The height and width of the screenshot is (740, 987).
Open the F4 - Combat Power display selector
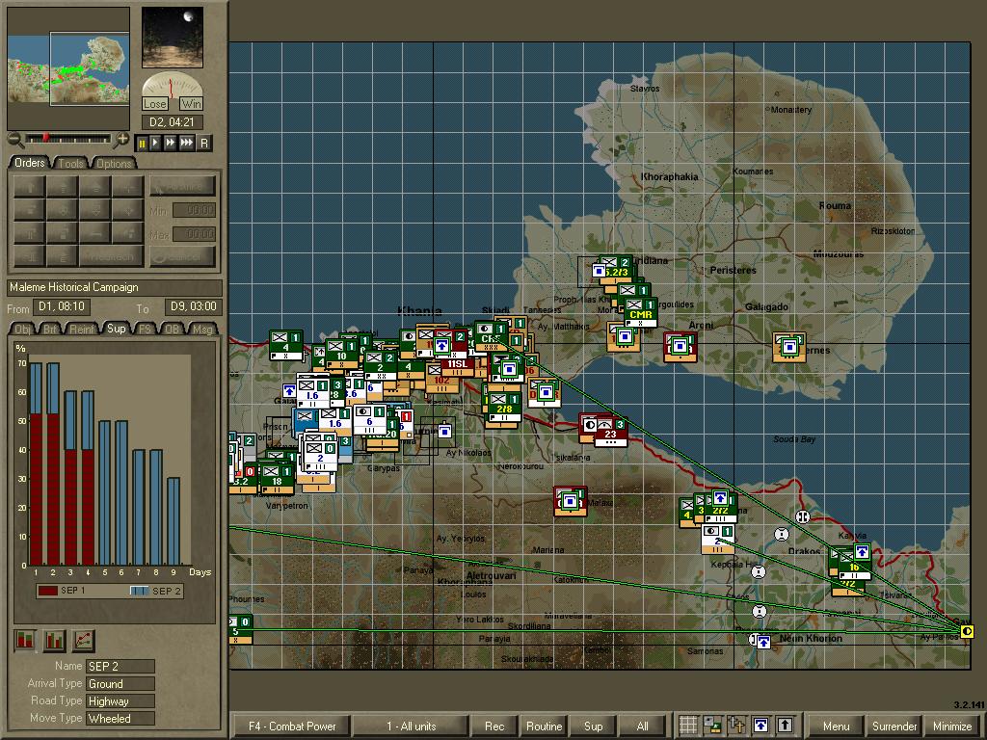tap(292, 726)
